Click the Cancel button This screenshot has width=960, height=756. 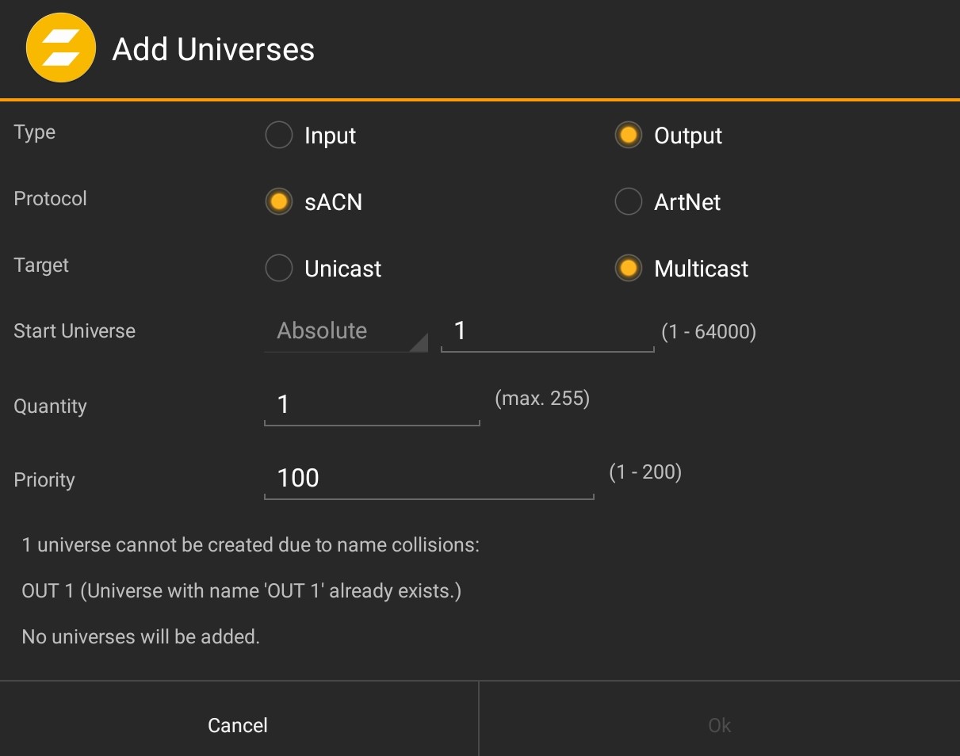[237, 724]
